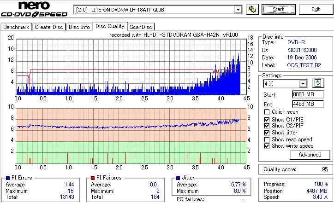The image size is (334, 203).
Task: Click the Quality score value 95
Action: coord(325,169)
